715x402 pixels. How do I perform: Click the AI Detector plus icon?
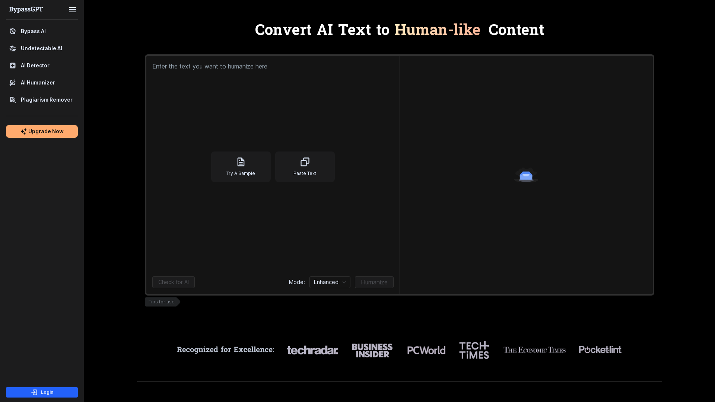(x=13, y=66)
